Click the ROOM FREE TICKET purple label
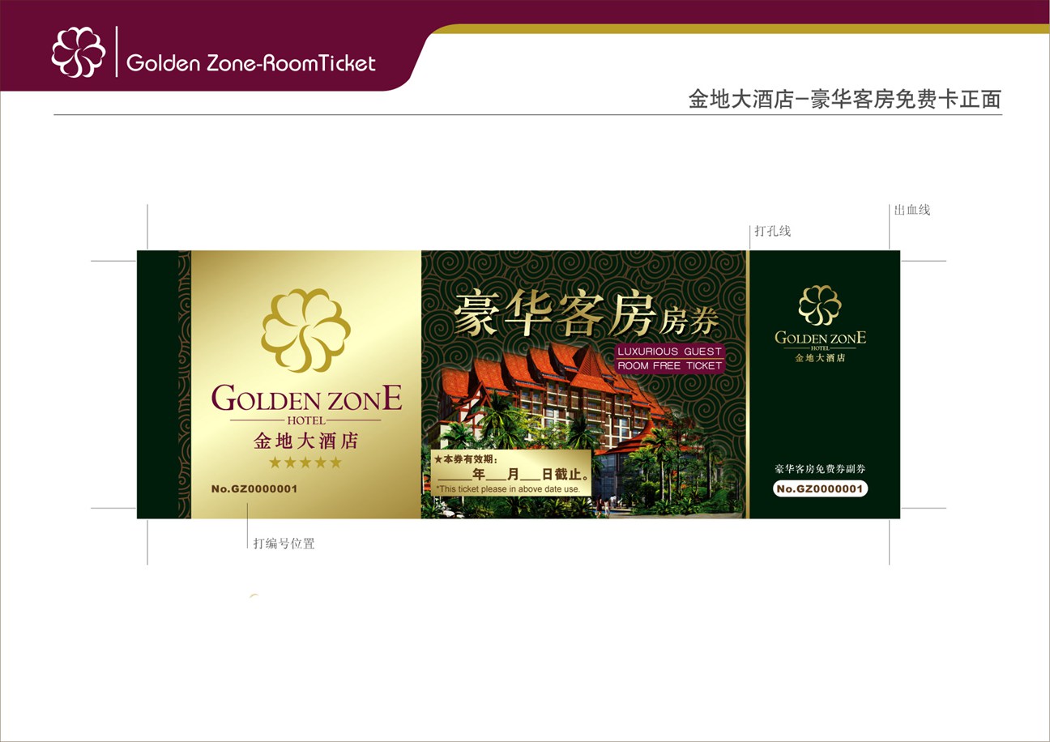1050x742 pixels. (669, 366)
